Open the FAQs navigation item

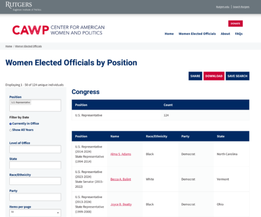click(x=239, y=34)
